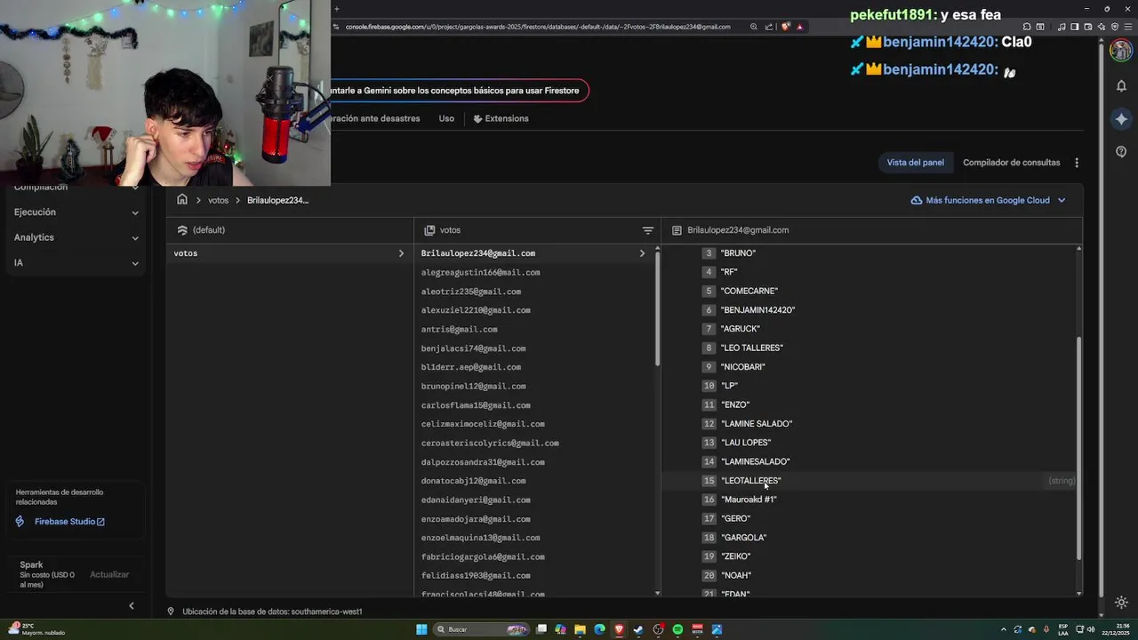Open Microsoft Edge from the taskbar

tap(599, 629)
